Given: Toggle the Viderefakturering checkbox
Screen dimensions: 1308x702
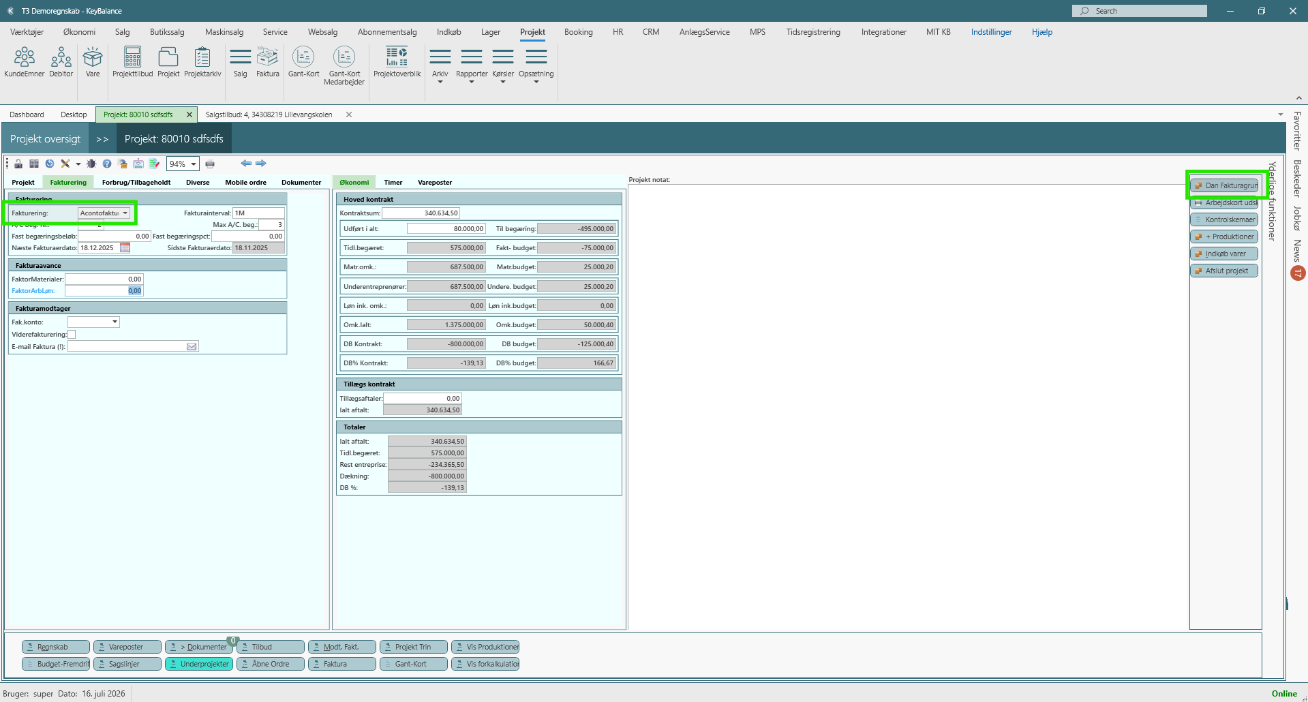Looking at the screenshot, I should tap(72, 335).
